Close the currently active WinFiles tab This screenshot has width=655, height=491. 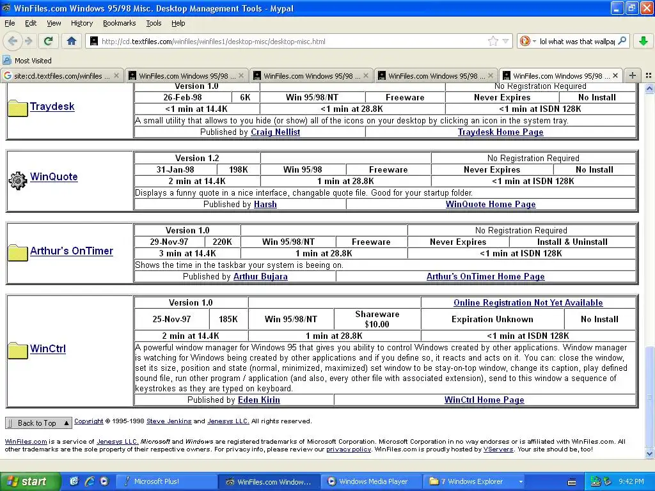pos(615,75)
